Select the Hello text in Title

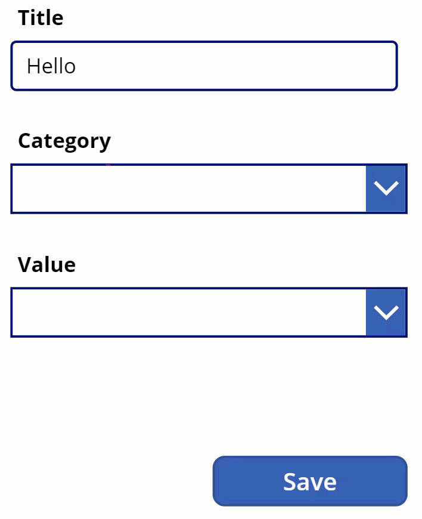coord(51,66)
